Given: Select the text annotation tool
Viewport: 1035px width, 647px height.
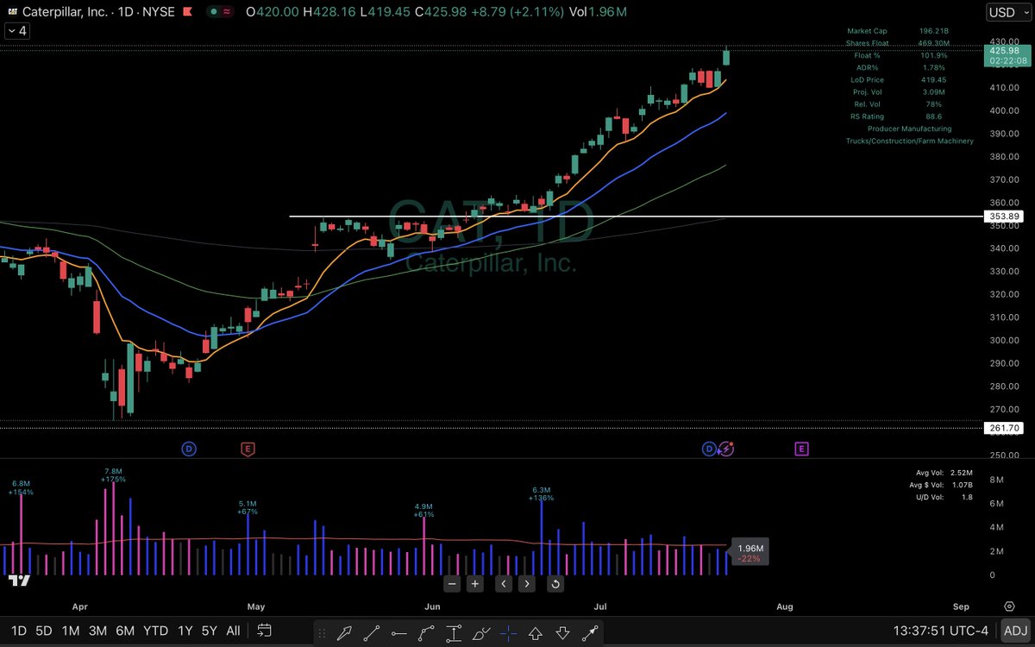Looking at the screenshot, I should point(454,632).
